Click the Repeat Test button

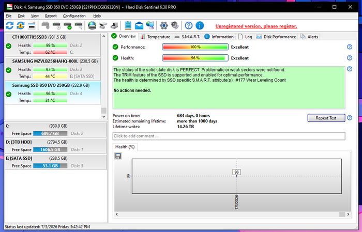326,118
